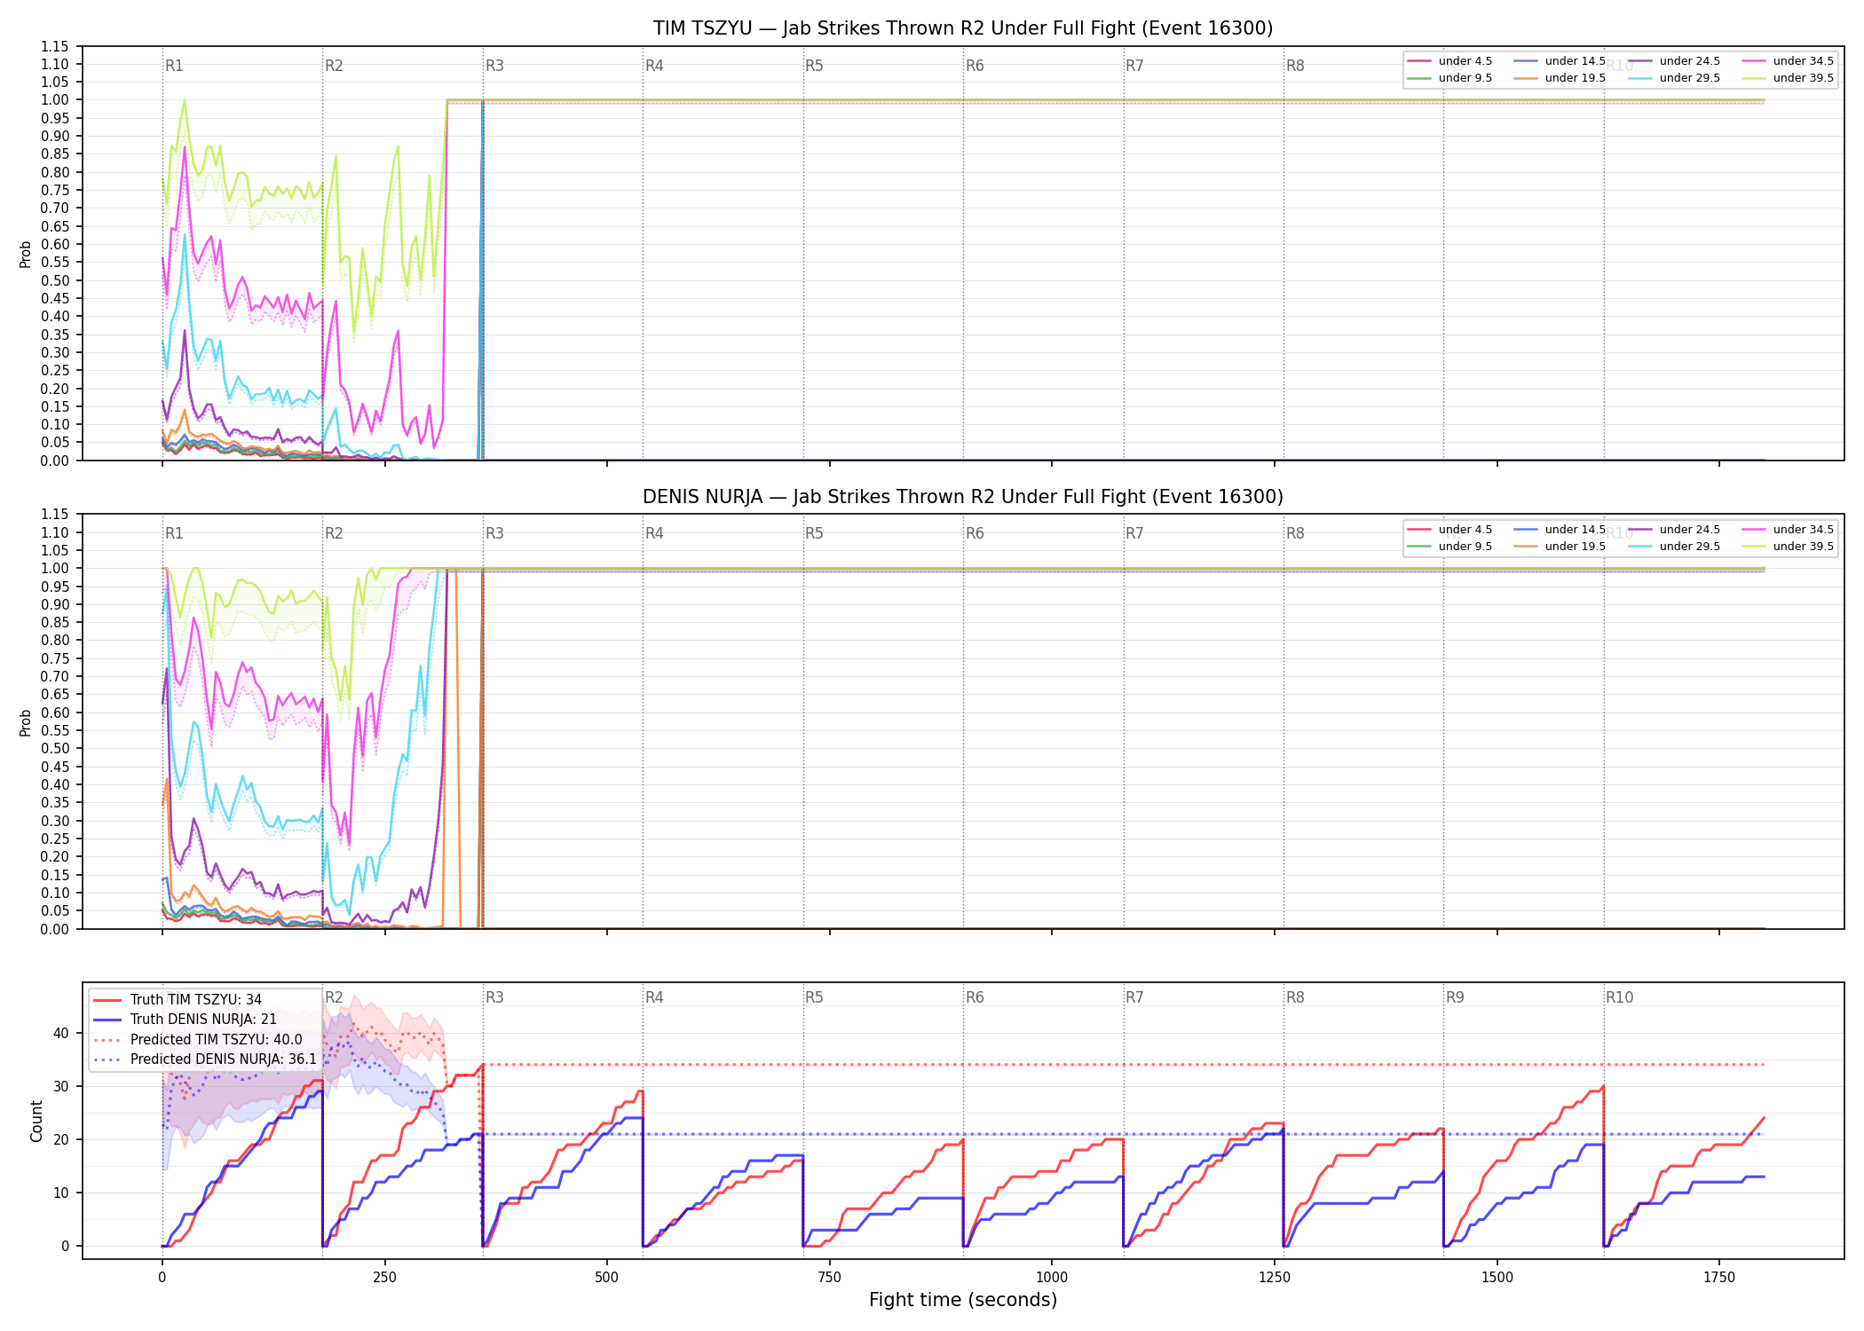The image size is (1864, 1331).
Task: Click the 'Count' y-axis label
Action: pos(36,1121)
